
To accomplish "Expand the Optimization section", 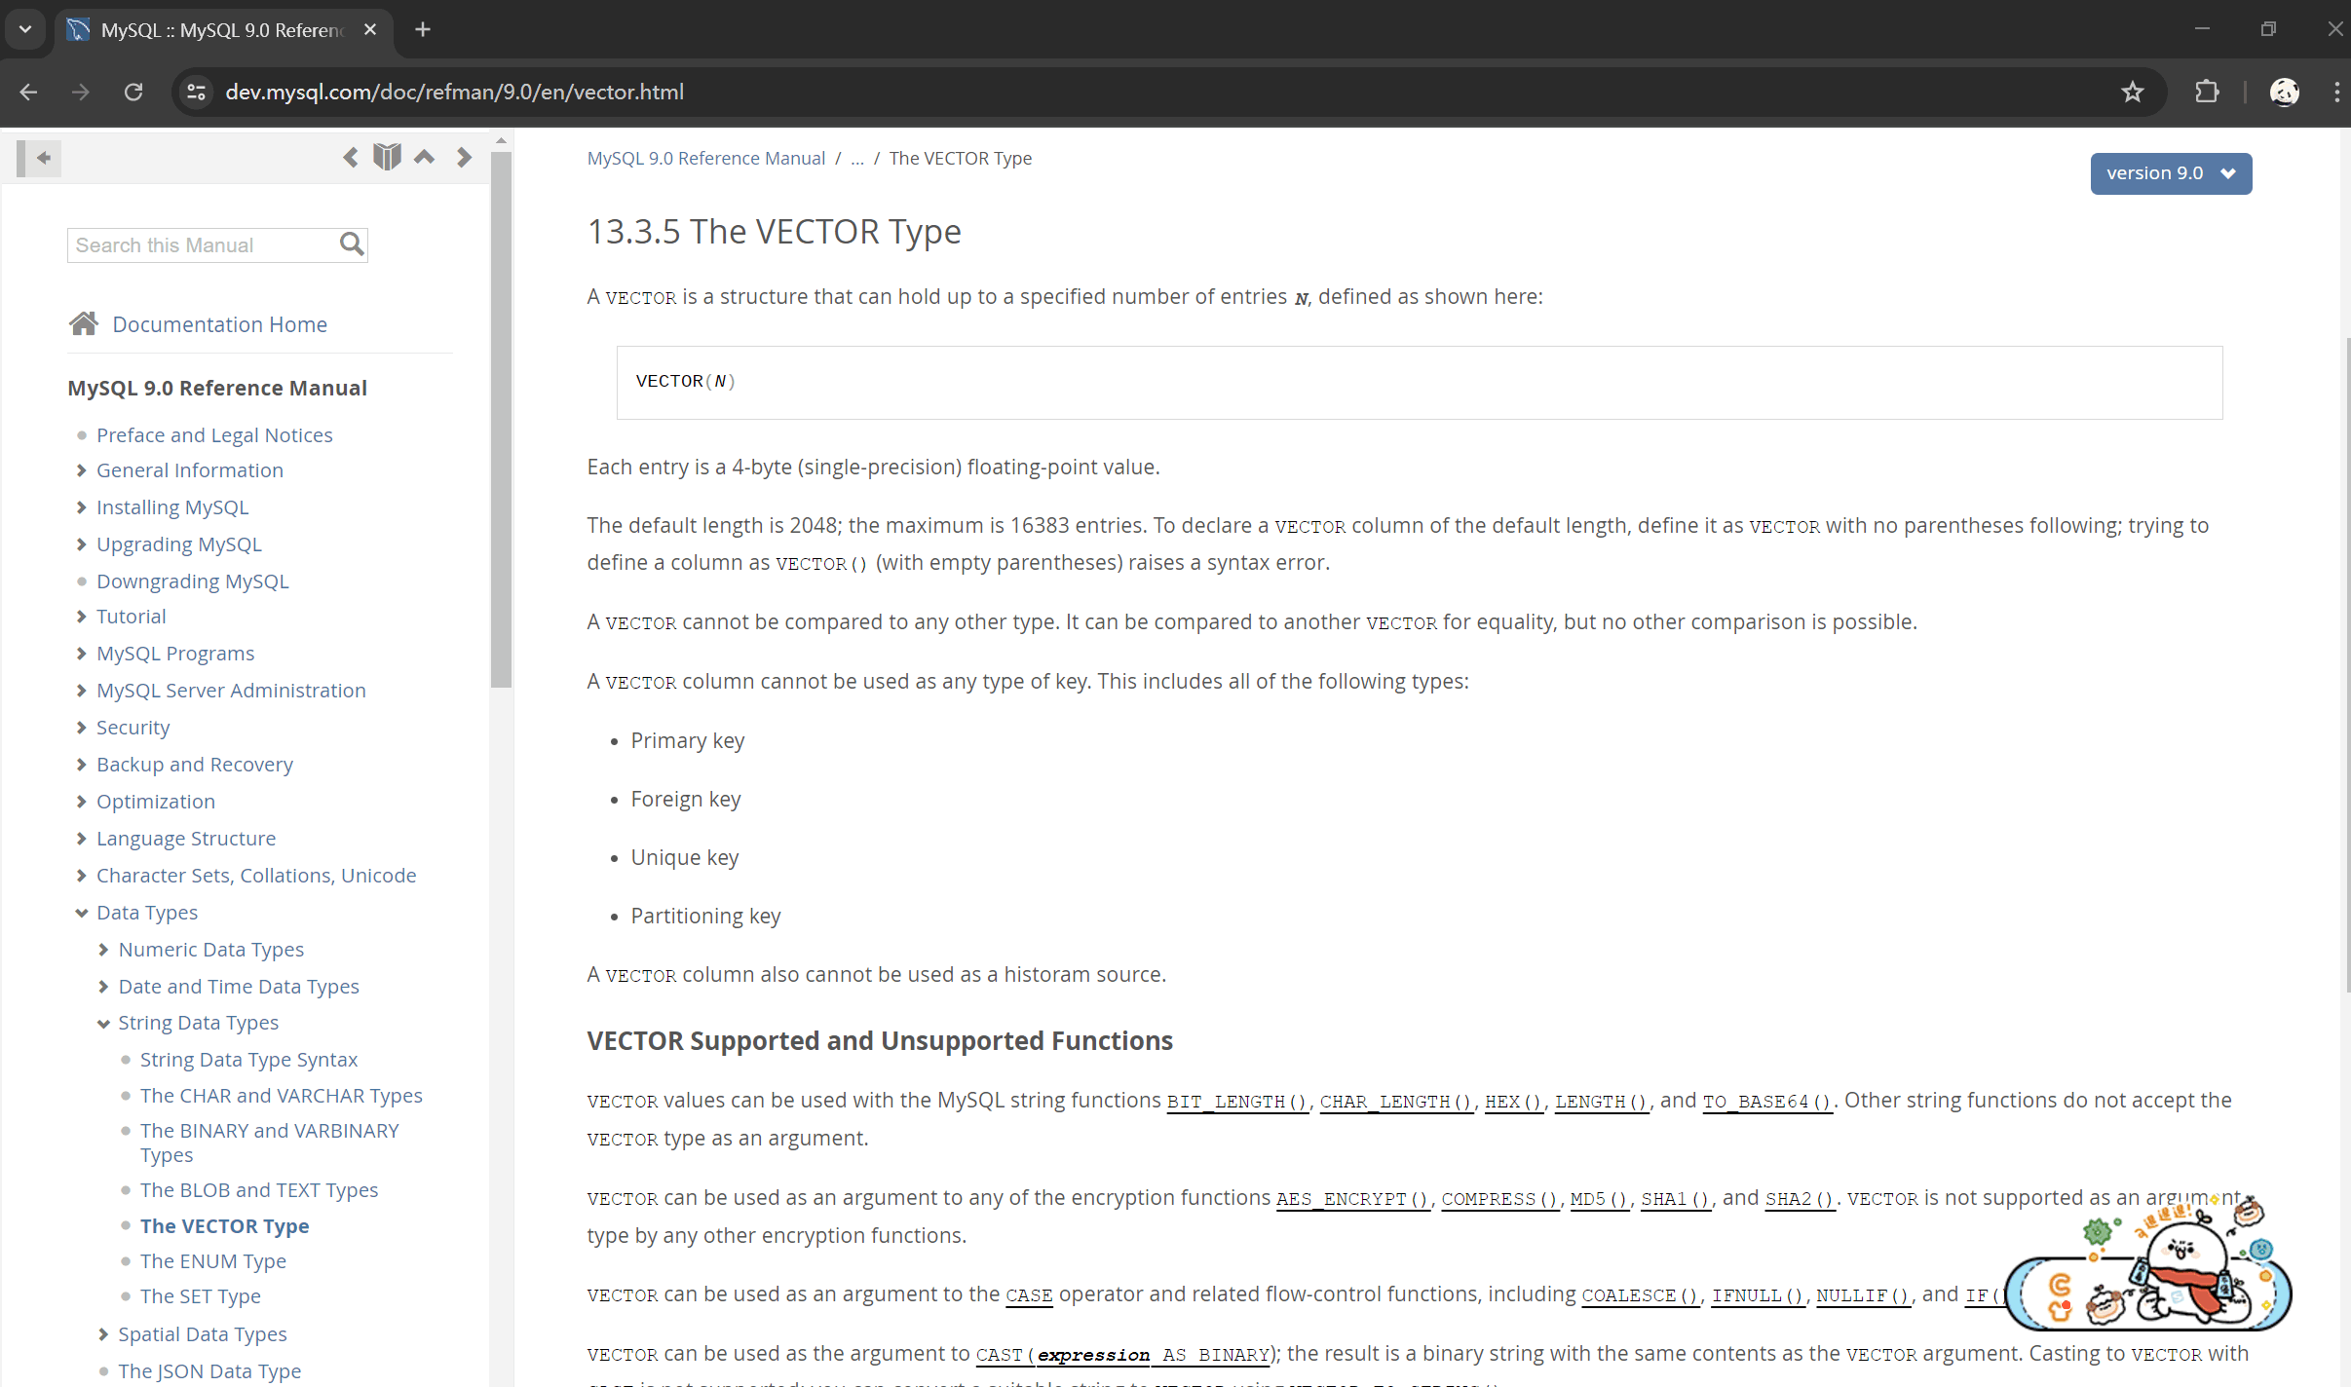I will click(x=82, y=802).
